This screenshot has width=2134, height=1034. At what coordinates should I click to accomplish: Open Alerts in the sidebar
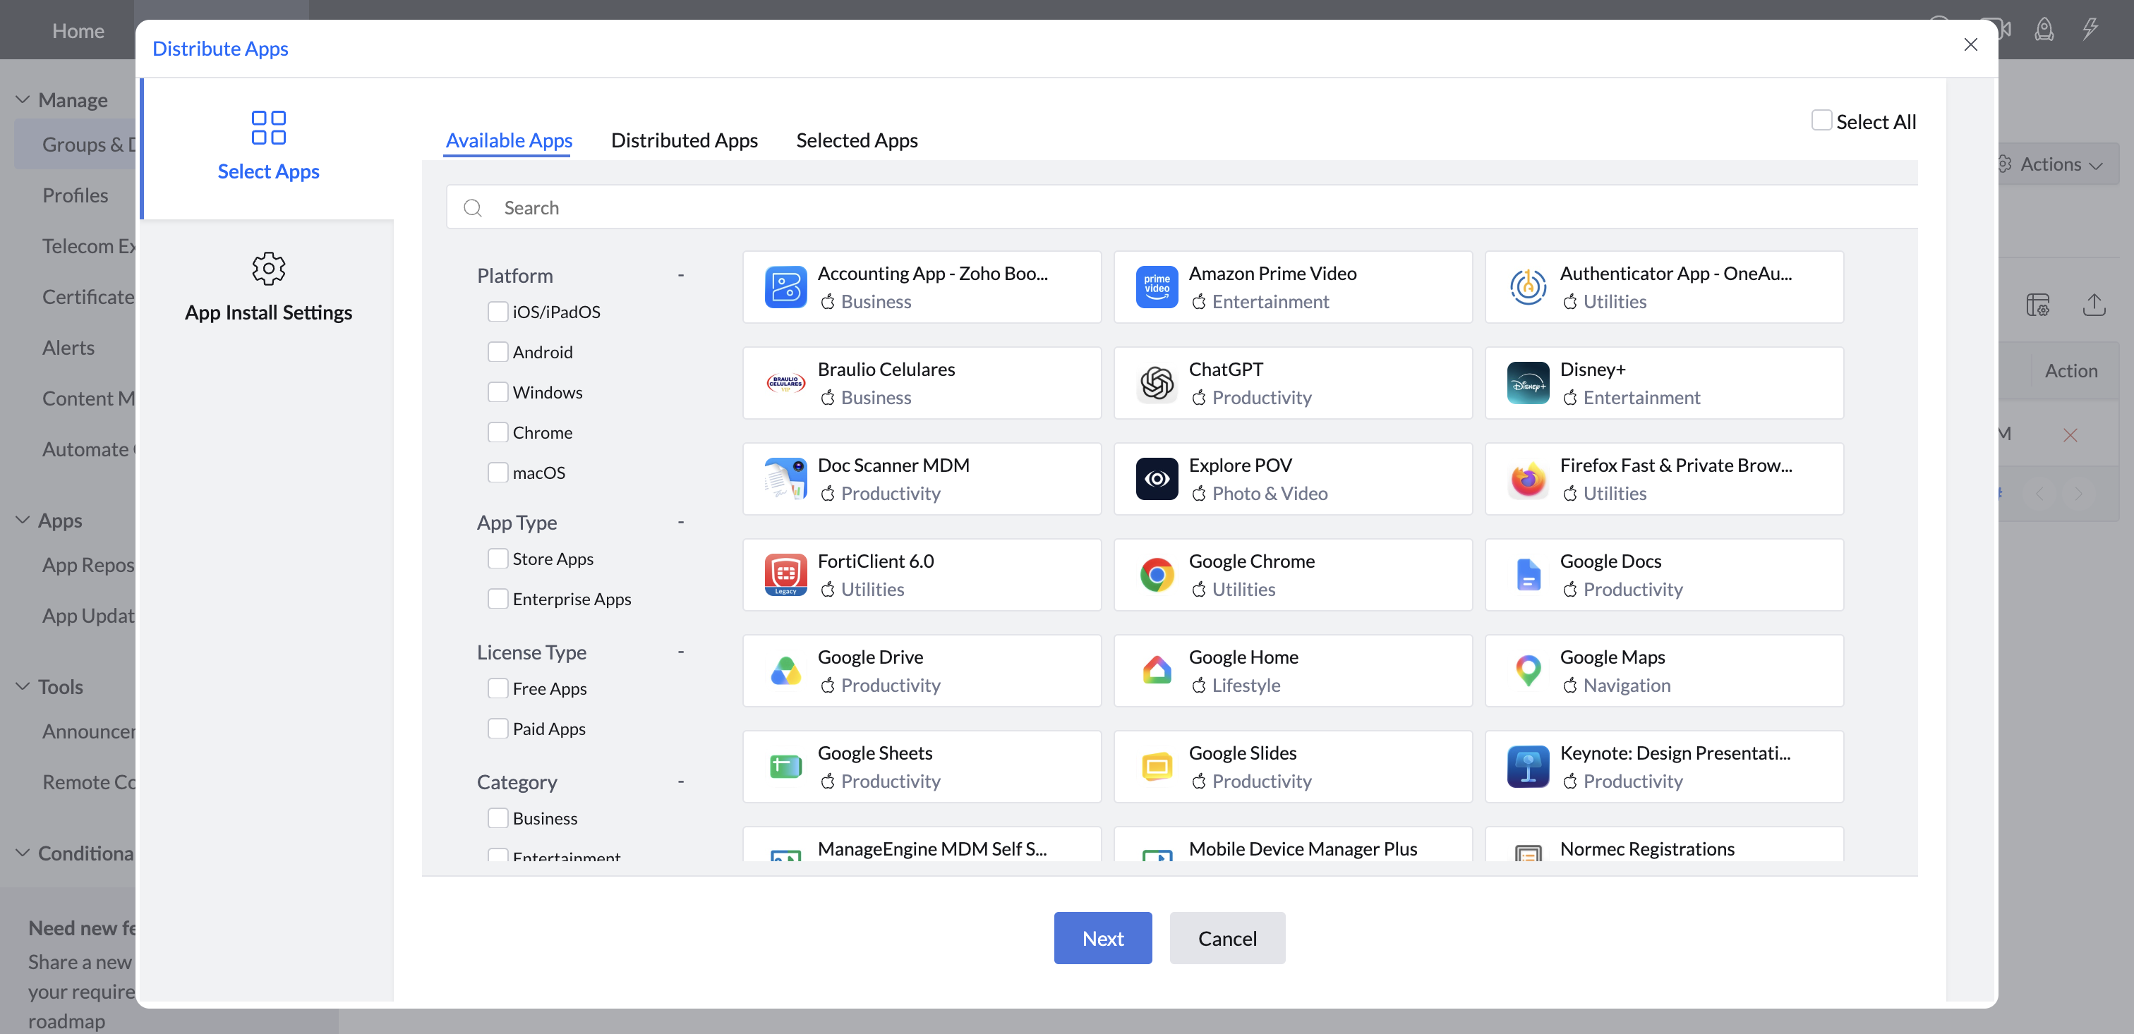68,348
